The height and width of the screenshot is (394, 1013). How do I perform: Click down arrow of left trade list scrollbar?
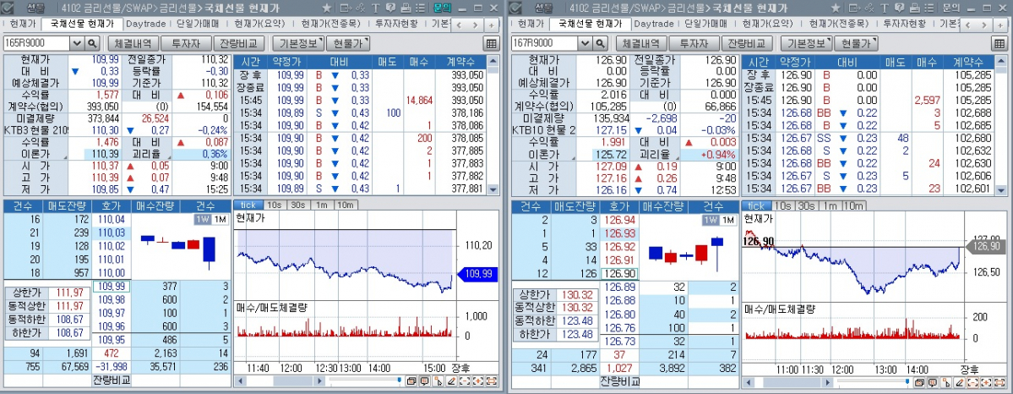pyautogui.click(x=493, y=189)
